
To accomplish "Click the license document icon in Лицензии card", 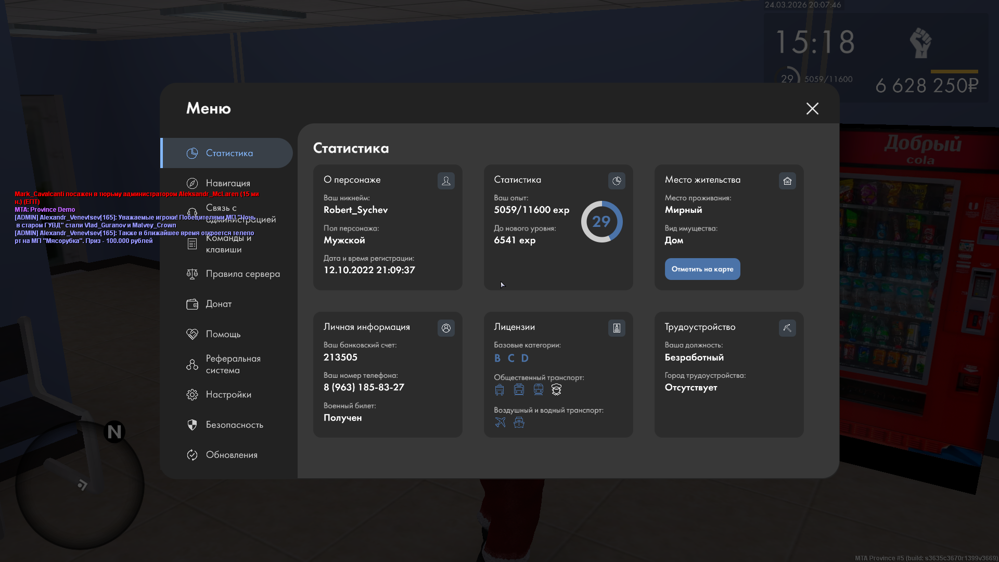I will [617, 328].
